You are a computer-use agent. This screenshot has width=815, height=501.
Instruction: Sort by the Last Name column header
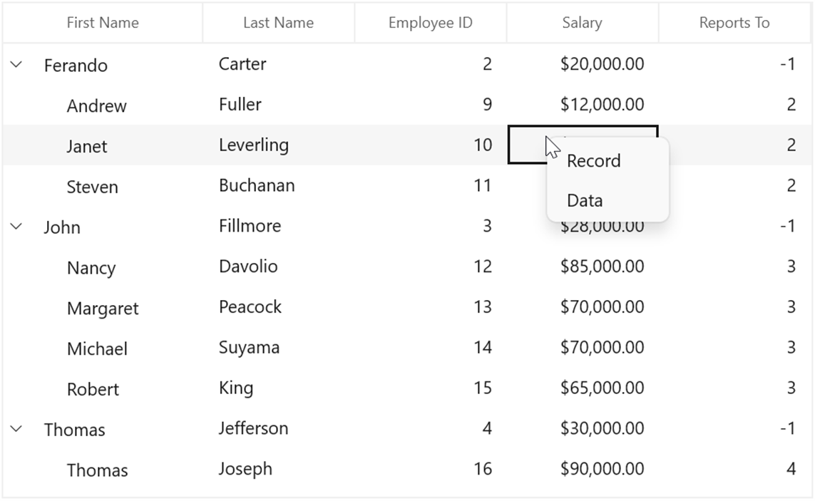pyautogui.click(x=279, y=23)
